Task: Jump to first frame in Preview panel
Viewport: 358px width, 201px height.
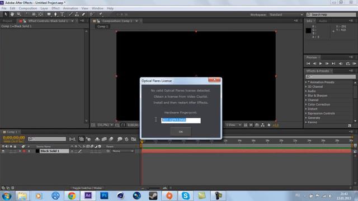Action: tap(308, 64)
